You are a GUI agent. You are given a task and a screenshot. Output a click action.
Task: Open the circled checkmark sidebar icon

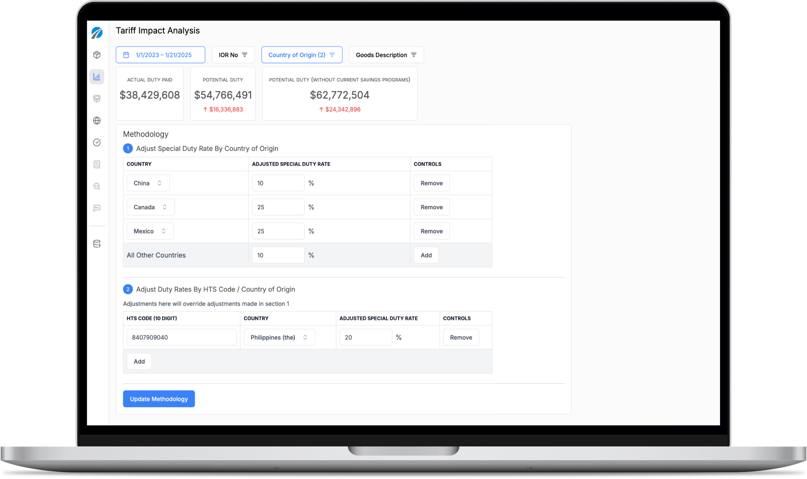point(97,143)
